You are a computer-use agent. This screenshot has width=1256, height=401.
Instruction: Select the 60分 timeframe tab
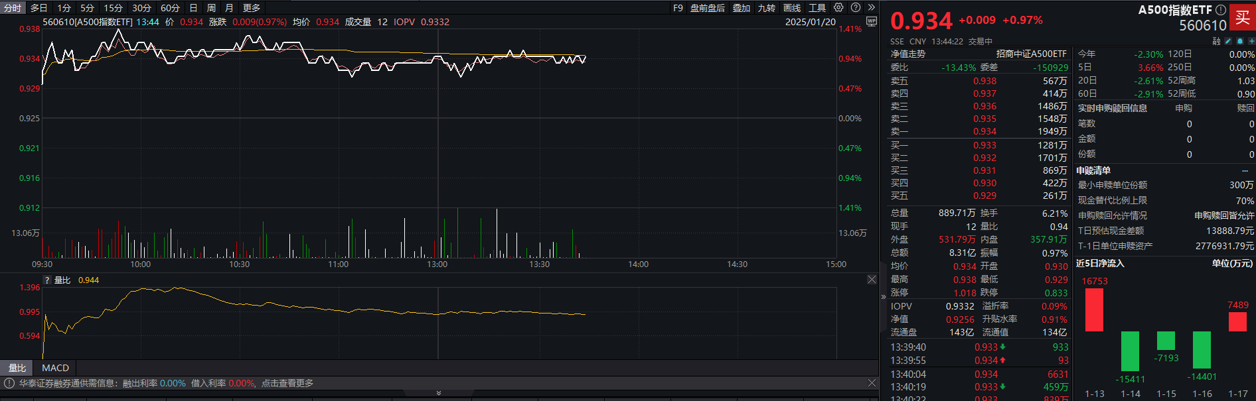[x=170, y=8]
